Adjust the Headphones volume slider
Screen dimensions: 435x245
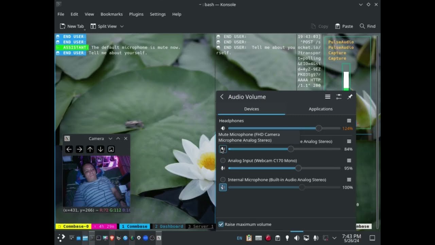coord(284,128)
